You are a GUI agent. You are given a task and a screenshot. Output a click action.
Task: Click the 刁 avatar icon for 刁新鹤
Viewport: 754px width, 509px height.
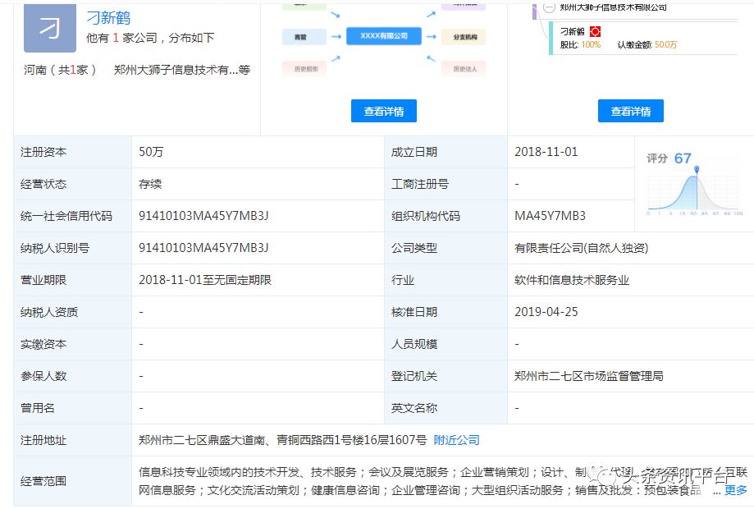click(x=50, y=27)
